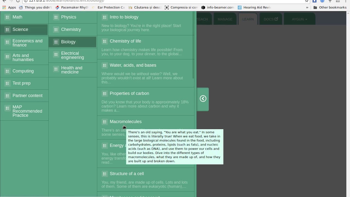Click the list icon beside Properties of carbon
Image resolution: width=350 pixels, height=197 pixels.
tap(104, 94)
